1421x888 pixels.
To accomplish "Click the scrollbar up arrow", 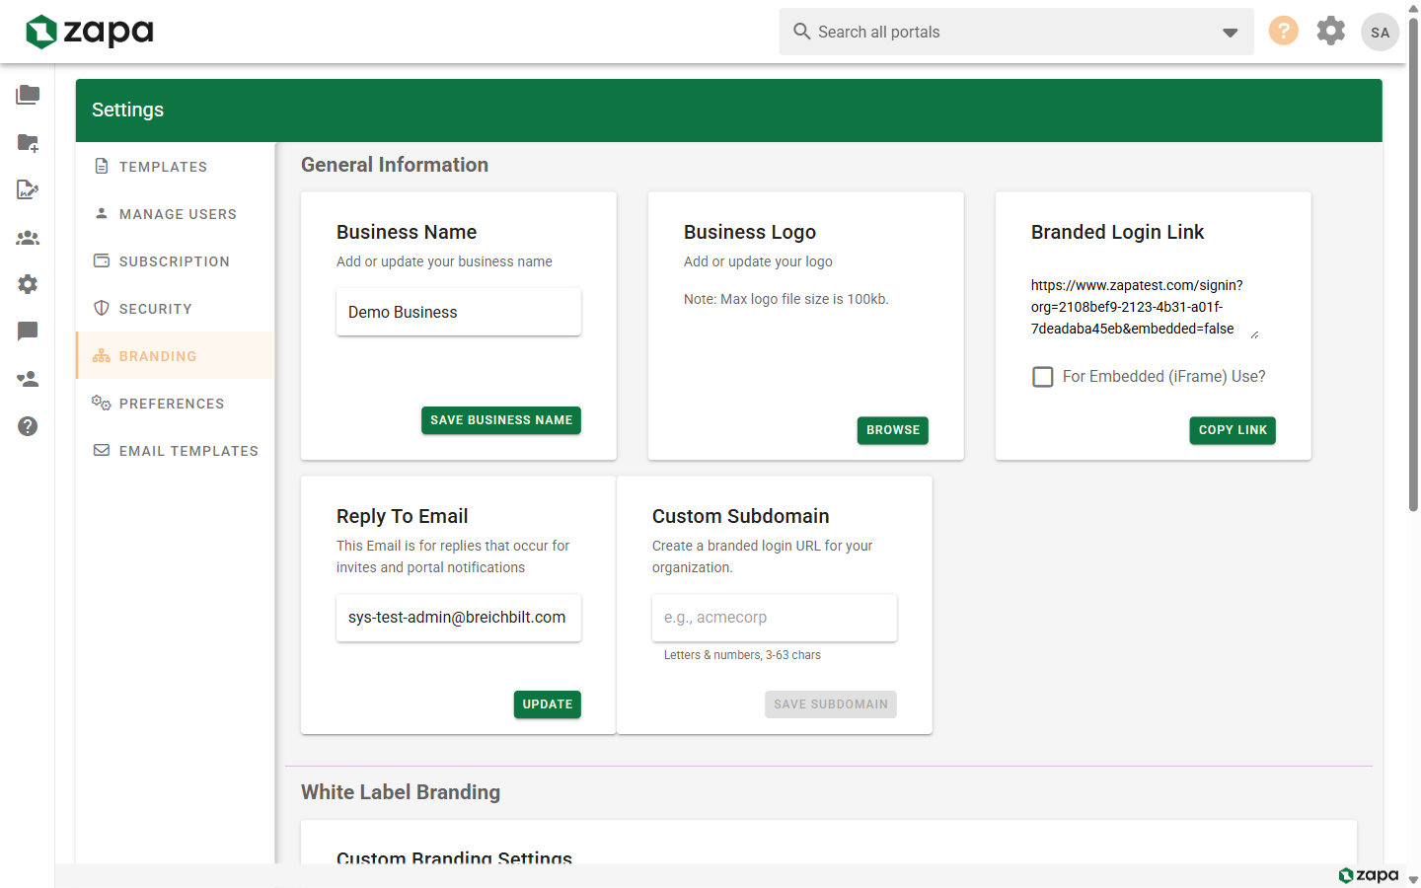I will point(1413,8).
